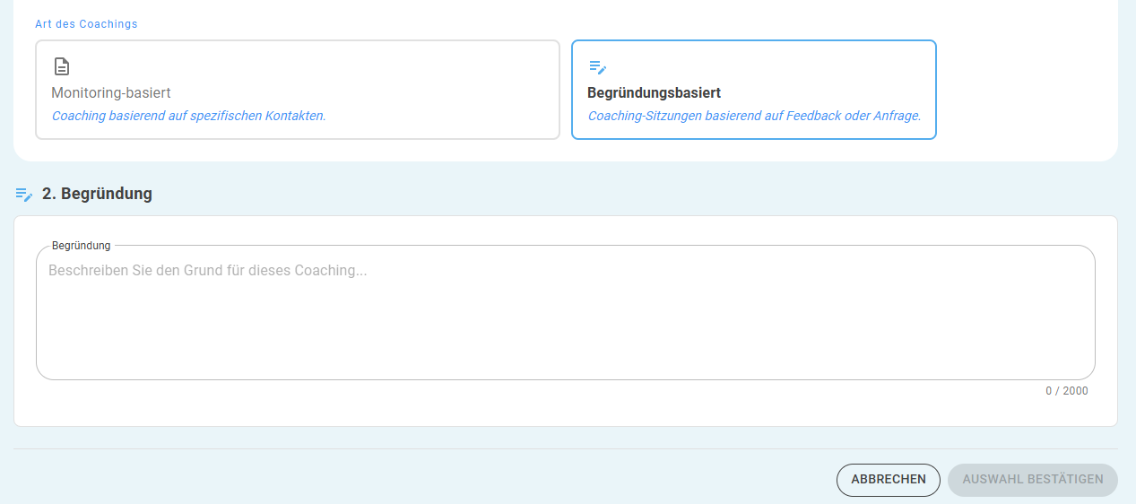Click the icon beside the 2. Begründung heading
Screen dimensions: 1136x504
pyautogui.click(x=24, y=194)
